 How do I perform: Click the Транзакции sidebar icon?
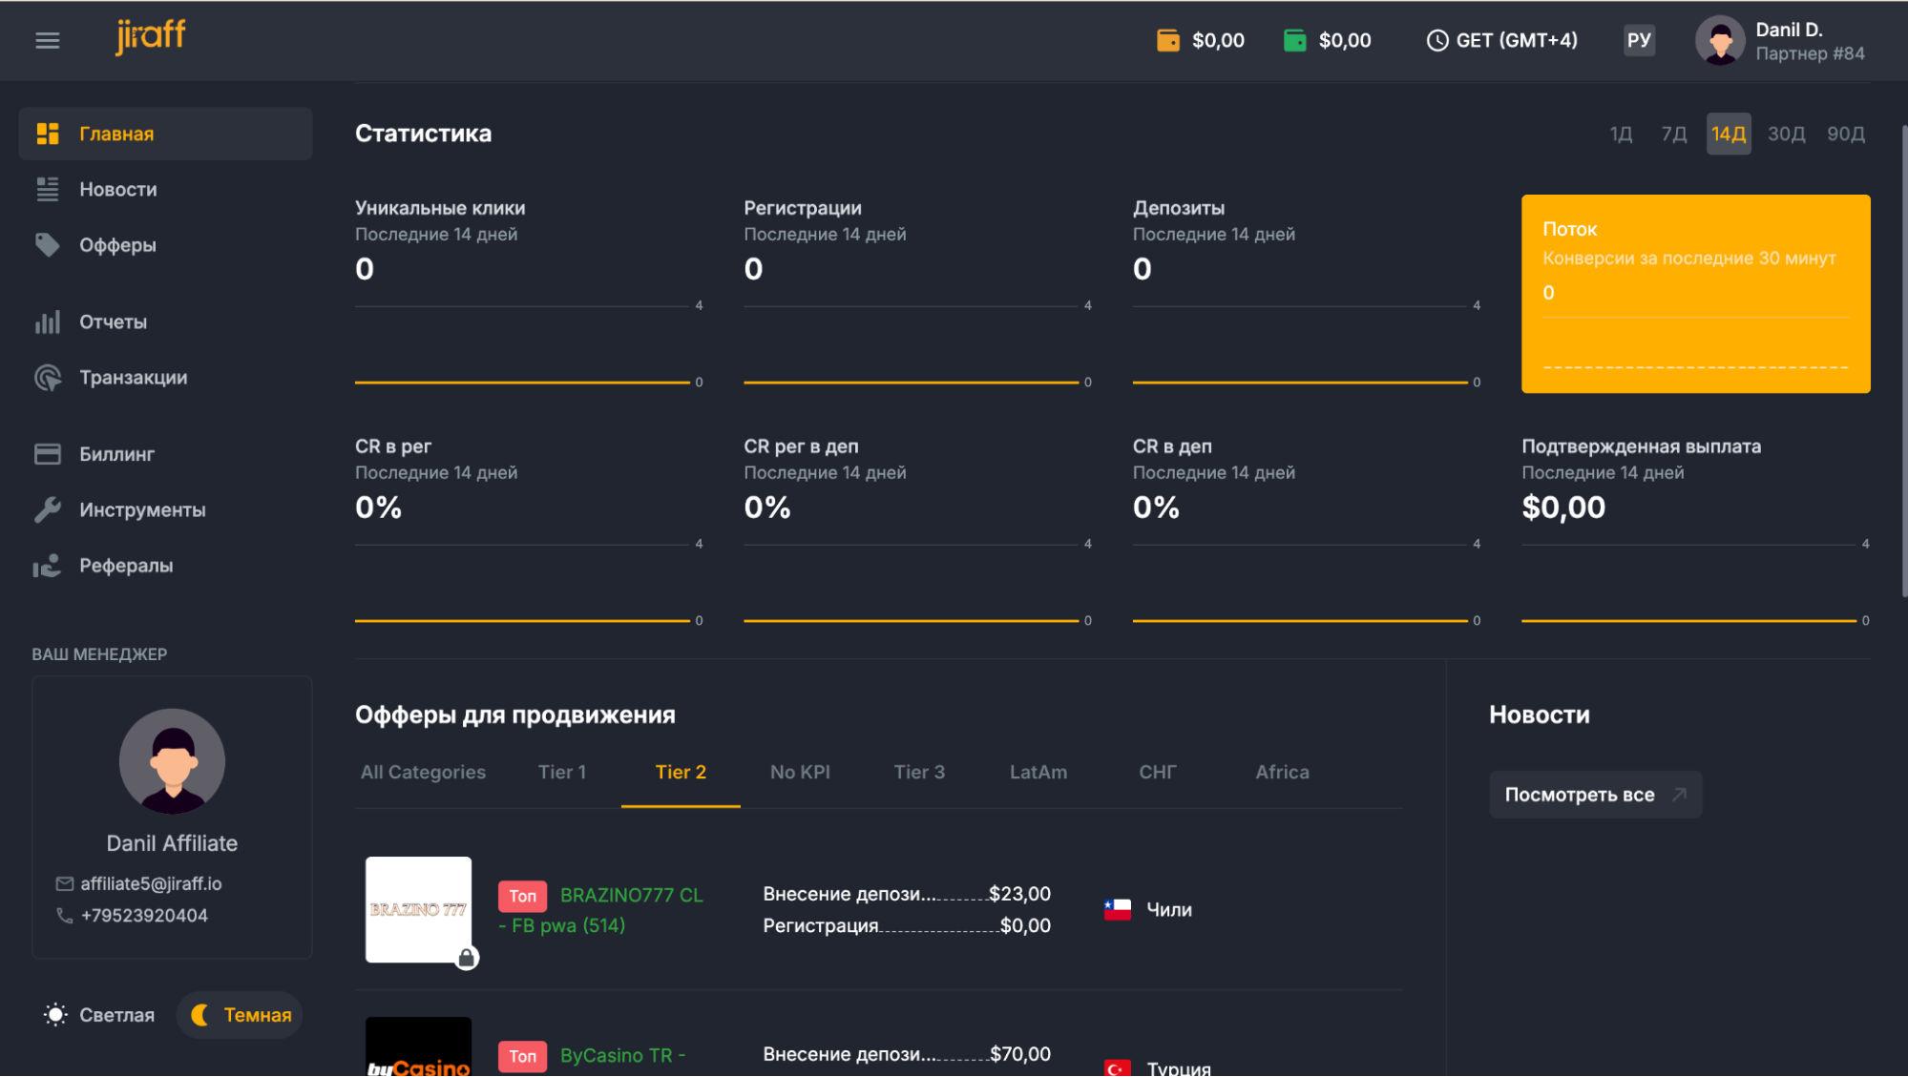(x=48, y=378)
